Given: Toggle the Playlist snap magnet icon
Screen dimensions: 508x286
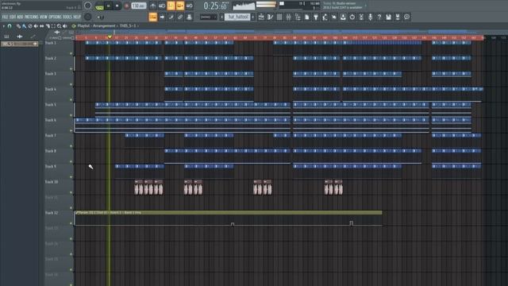Looking at the screenshot, I should [10, 26].
